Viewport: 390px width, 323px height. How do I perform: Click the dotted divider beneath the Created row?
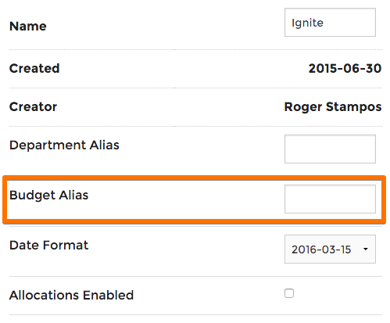tap(195, 88)
